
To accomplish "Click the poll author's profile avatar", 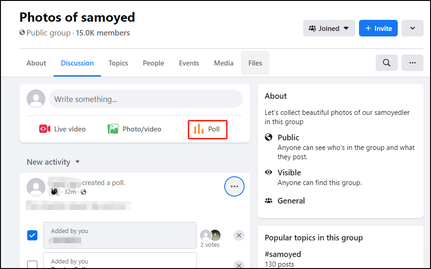I will (x=36, y=187).
